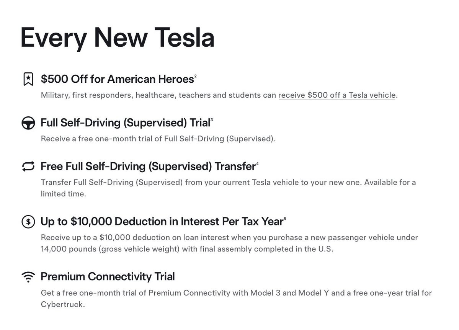Click footnote 4 next to the FSD Transfer heading

pos(257,163)
